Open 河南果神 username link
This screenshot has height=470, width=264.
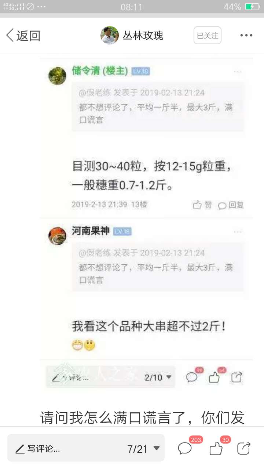tap(91, 231)
